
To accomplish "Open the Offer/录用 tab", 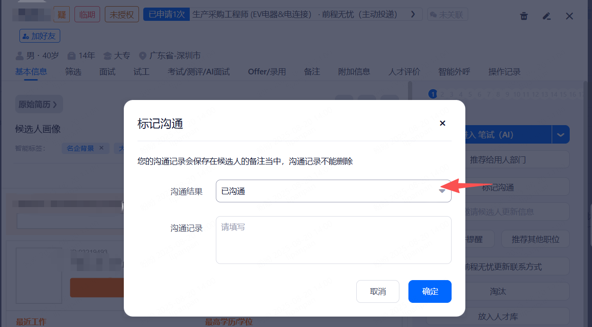I will 267,72.
